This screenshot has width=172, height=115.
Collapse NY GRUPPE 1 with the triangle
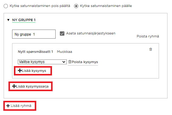[x=8, y=20]
